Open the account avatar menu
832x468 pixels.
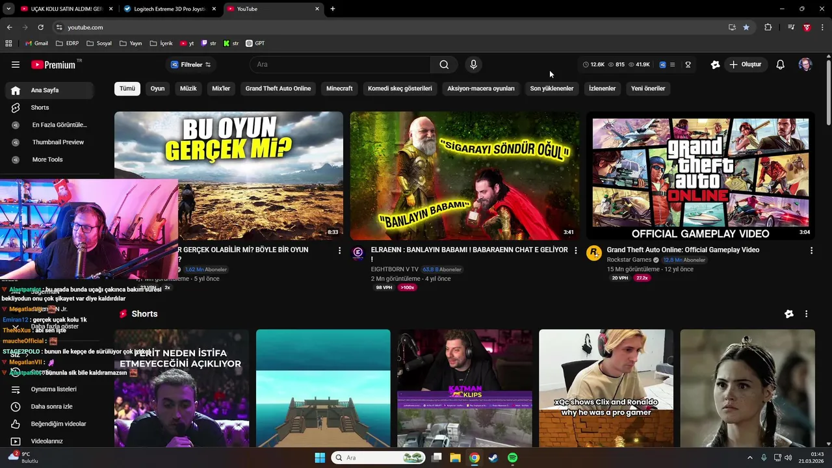805,64
